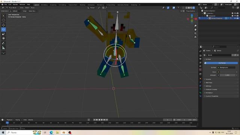Disable Collection in renders camera icon
Viewport: 240px width, 135px height.
coord(237,13)
